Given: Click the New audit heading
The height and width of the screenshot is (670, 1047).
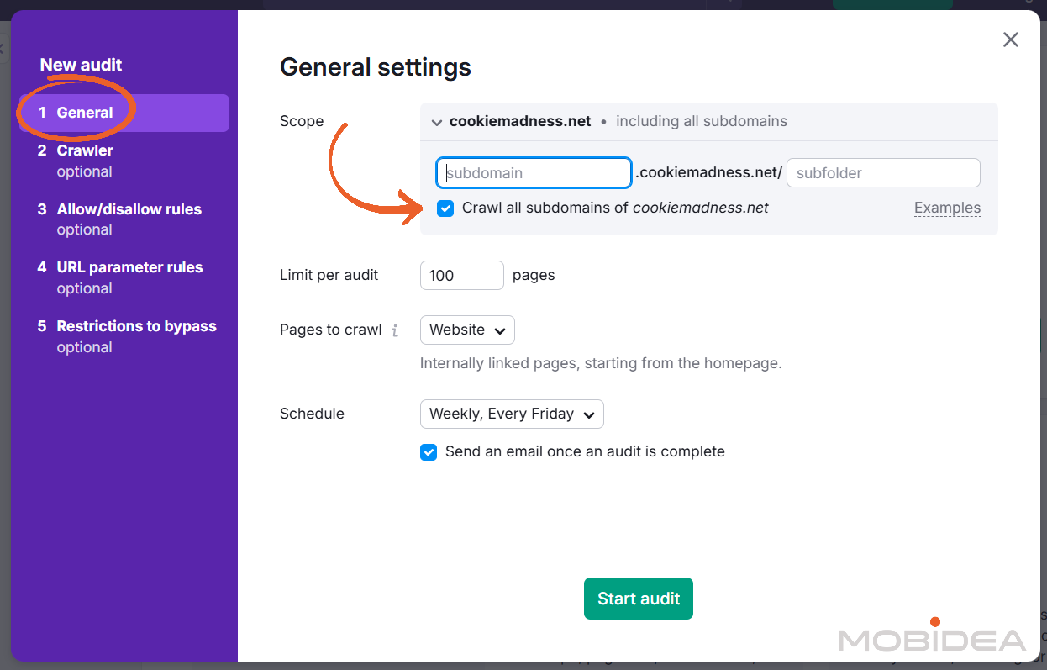Looking at the screenshot, I should (81, 65).
